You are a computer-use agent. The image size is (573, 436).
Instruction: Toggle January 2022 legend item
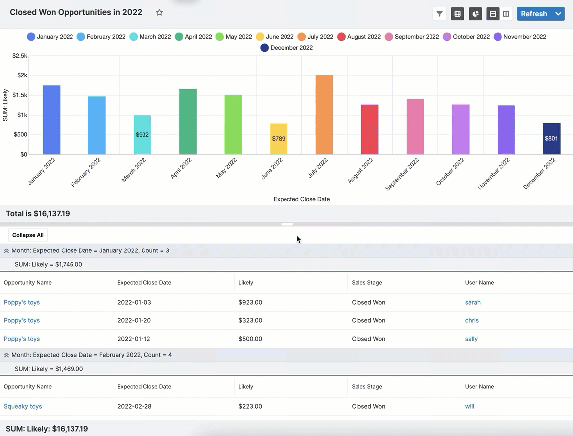tap(50, 37)
